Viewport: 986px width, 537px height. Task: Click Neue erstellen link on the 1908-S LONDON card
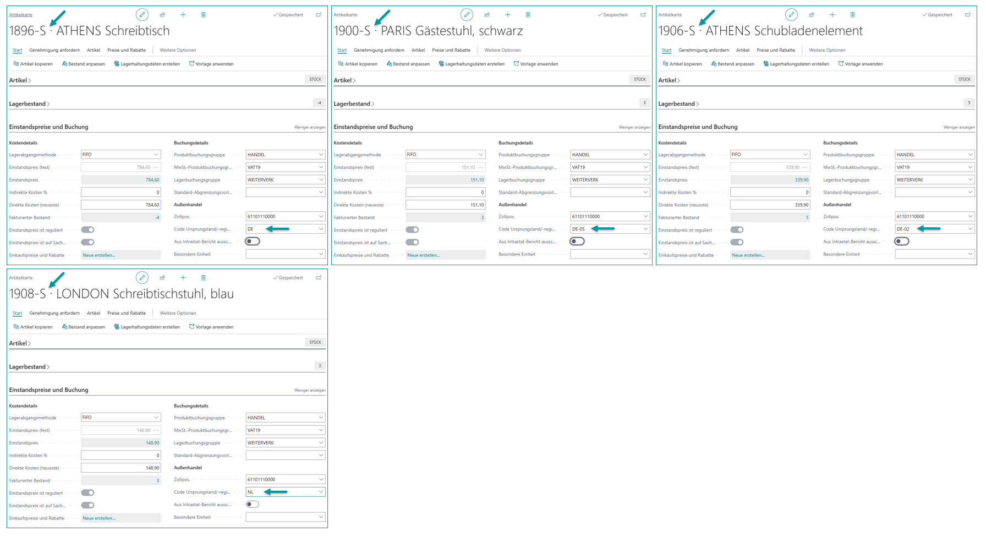99,518
